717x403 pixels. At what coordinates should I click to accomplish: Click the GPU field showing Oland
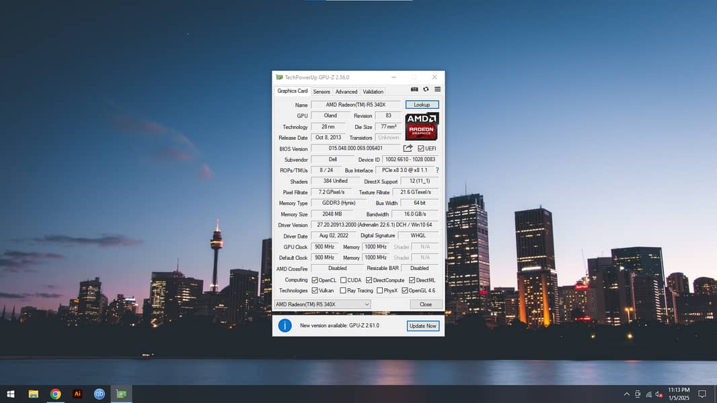click(330, 116)
